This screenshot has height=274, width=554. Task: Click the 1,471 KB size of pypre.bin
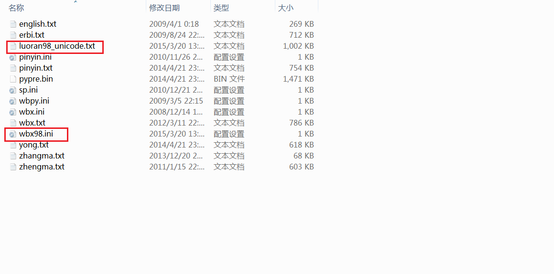coord(299,79)
